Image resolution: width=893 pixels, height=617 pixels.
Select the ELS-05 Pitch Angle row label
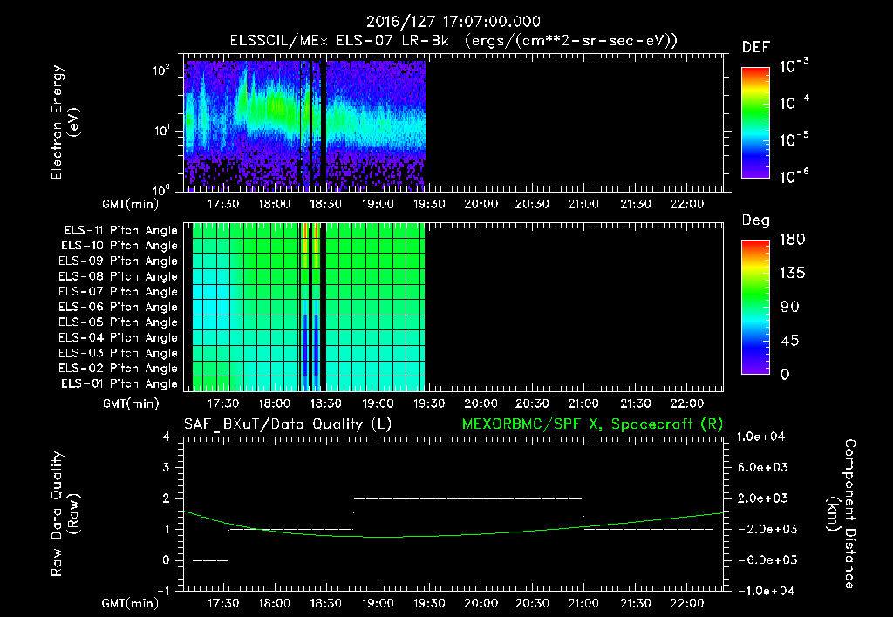point(119,322)
